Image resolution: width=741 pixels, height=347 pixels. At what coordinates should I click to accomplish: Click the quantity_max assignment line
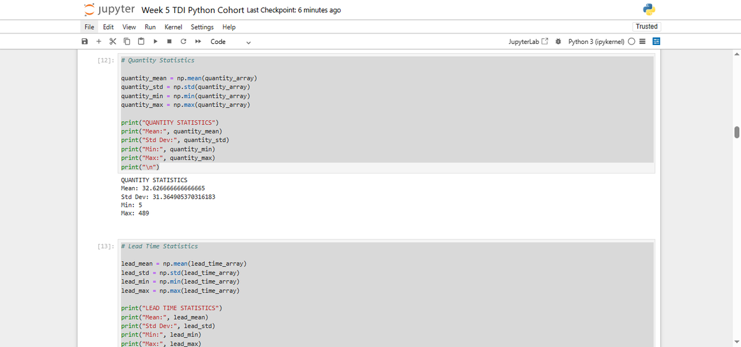click(x=185, y=105)
